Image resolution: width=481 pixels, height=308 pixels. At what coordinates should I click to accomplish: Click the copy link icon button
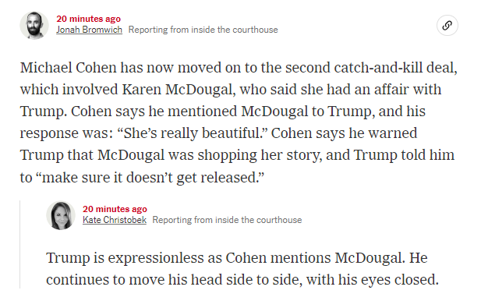tap(447, 25)
